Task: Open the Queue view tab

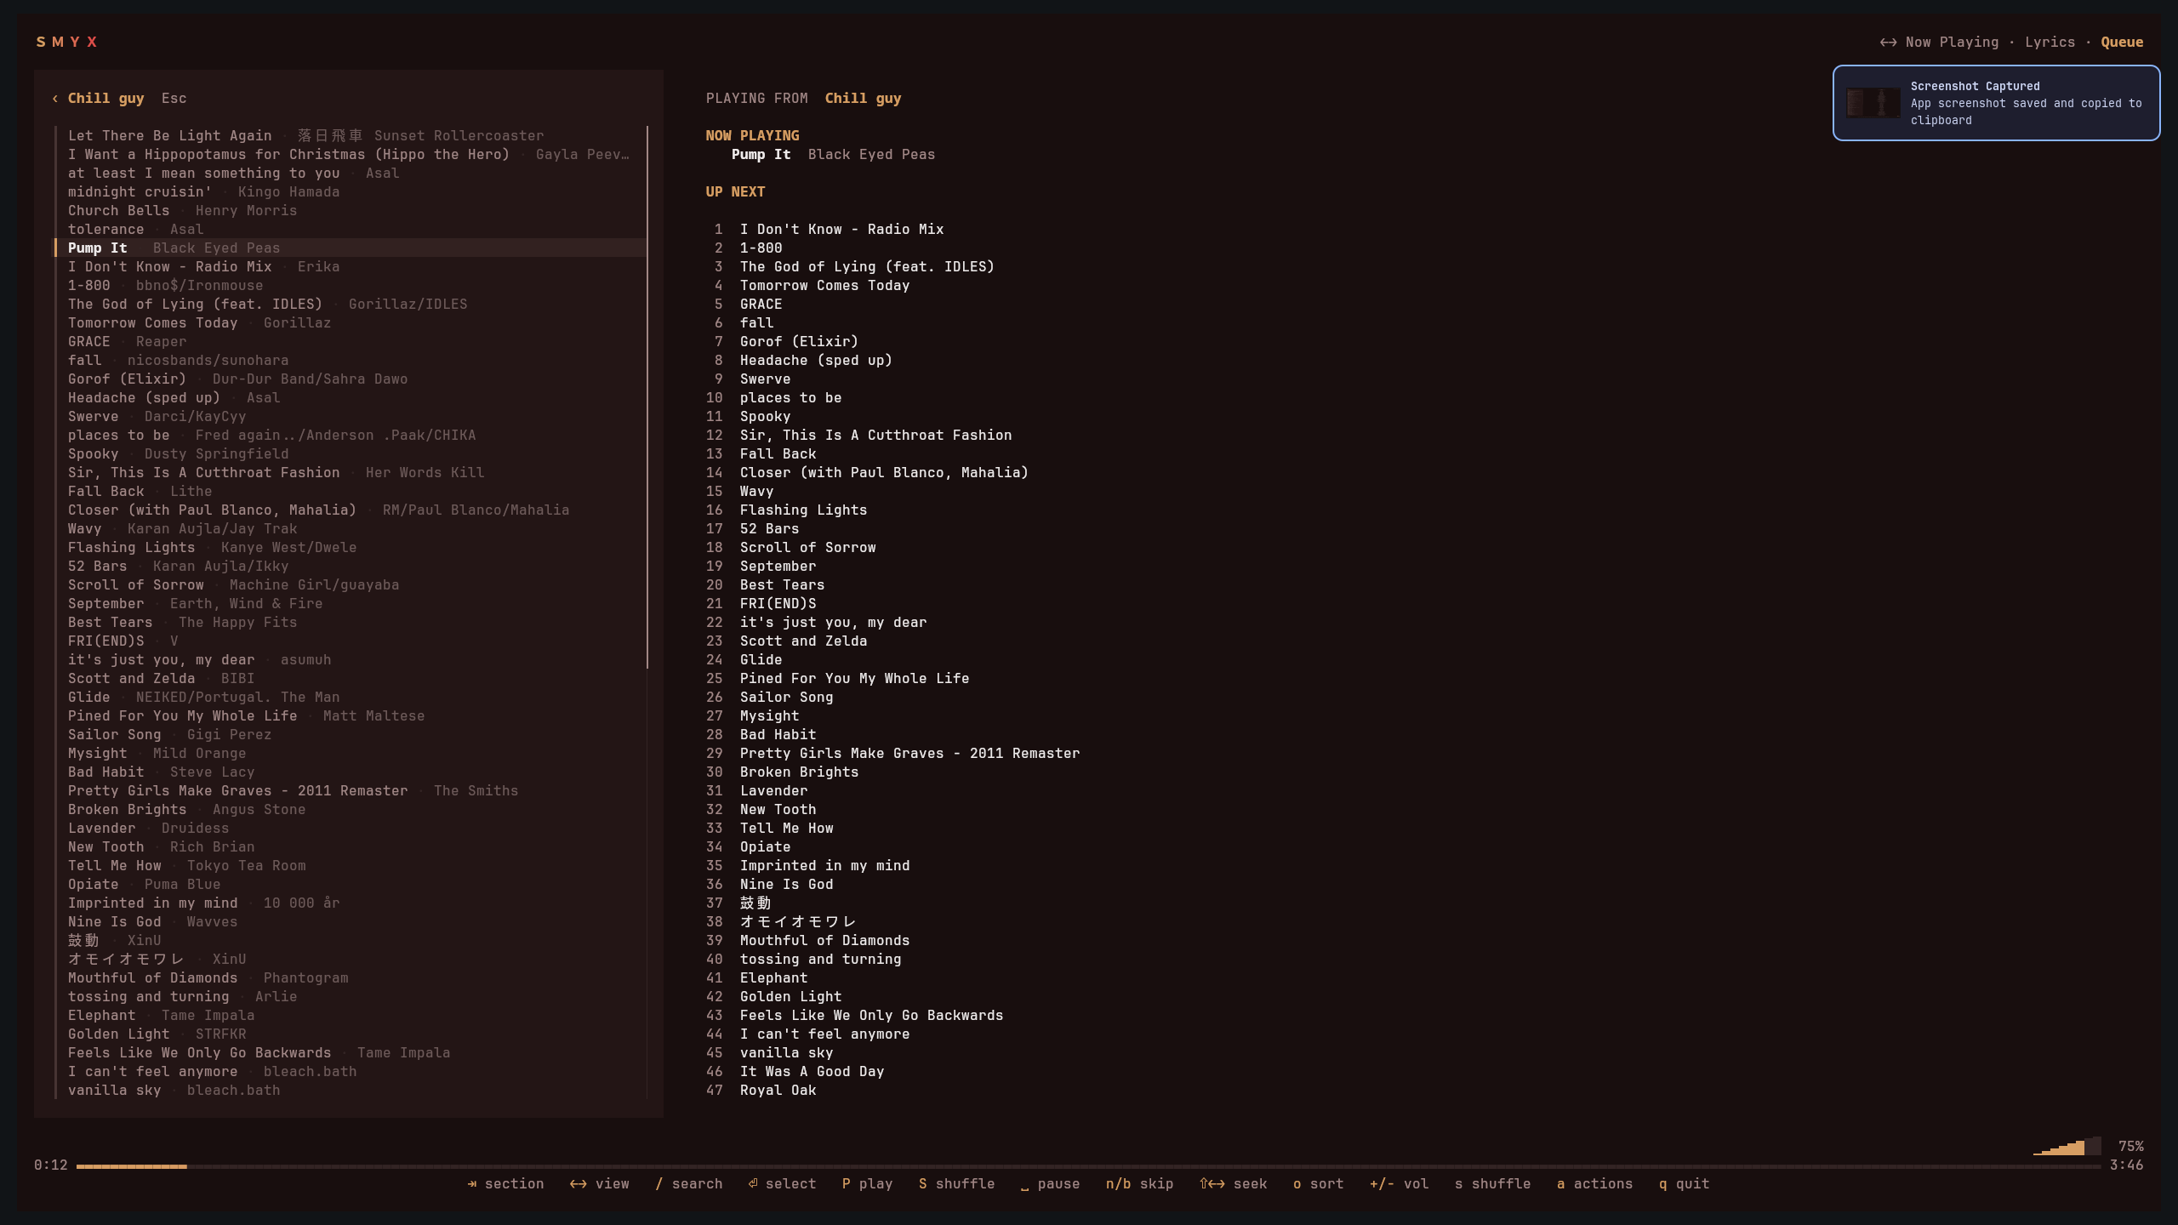Action: tap(2122, 43)
